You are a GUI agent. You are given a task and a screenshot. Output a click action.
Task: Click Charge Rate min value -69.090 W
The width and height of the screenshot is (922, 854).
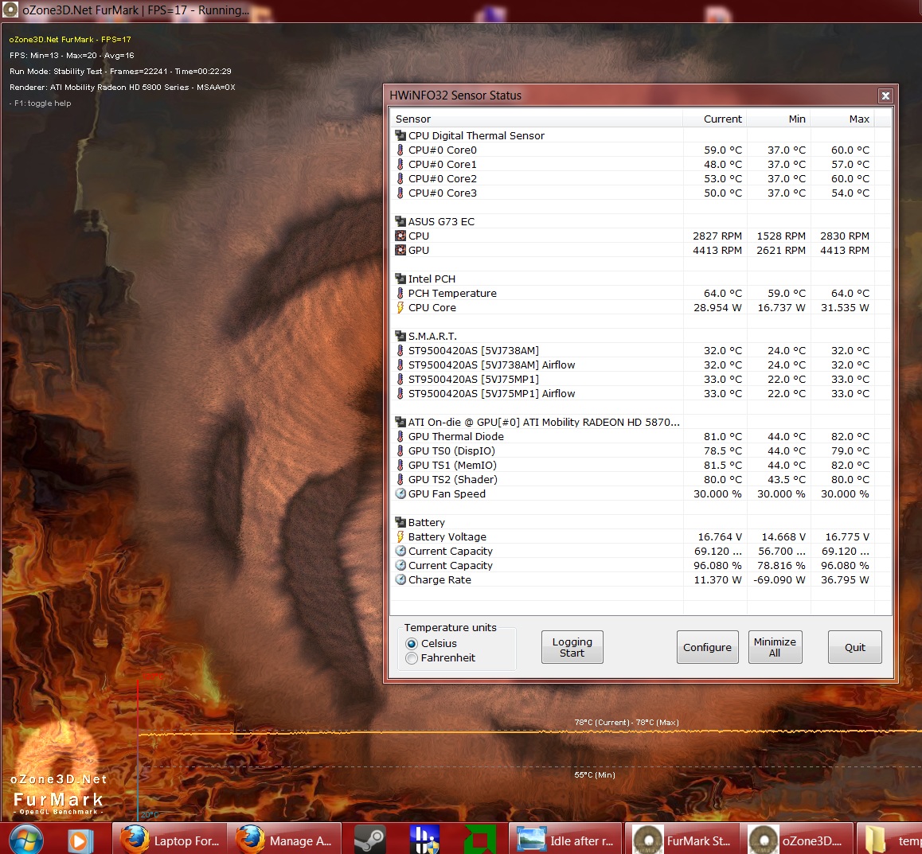(779, 579)
